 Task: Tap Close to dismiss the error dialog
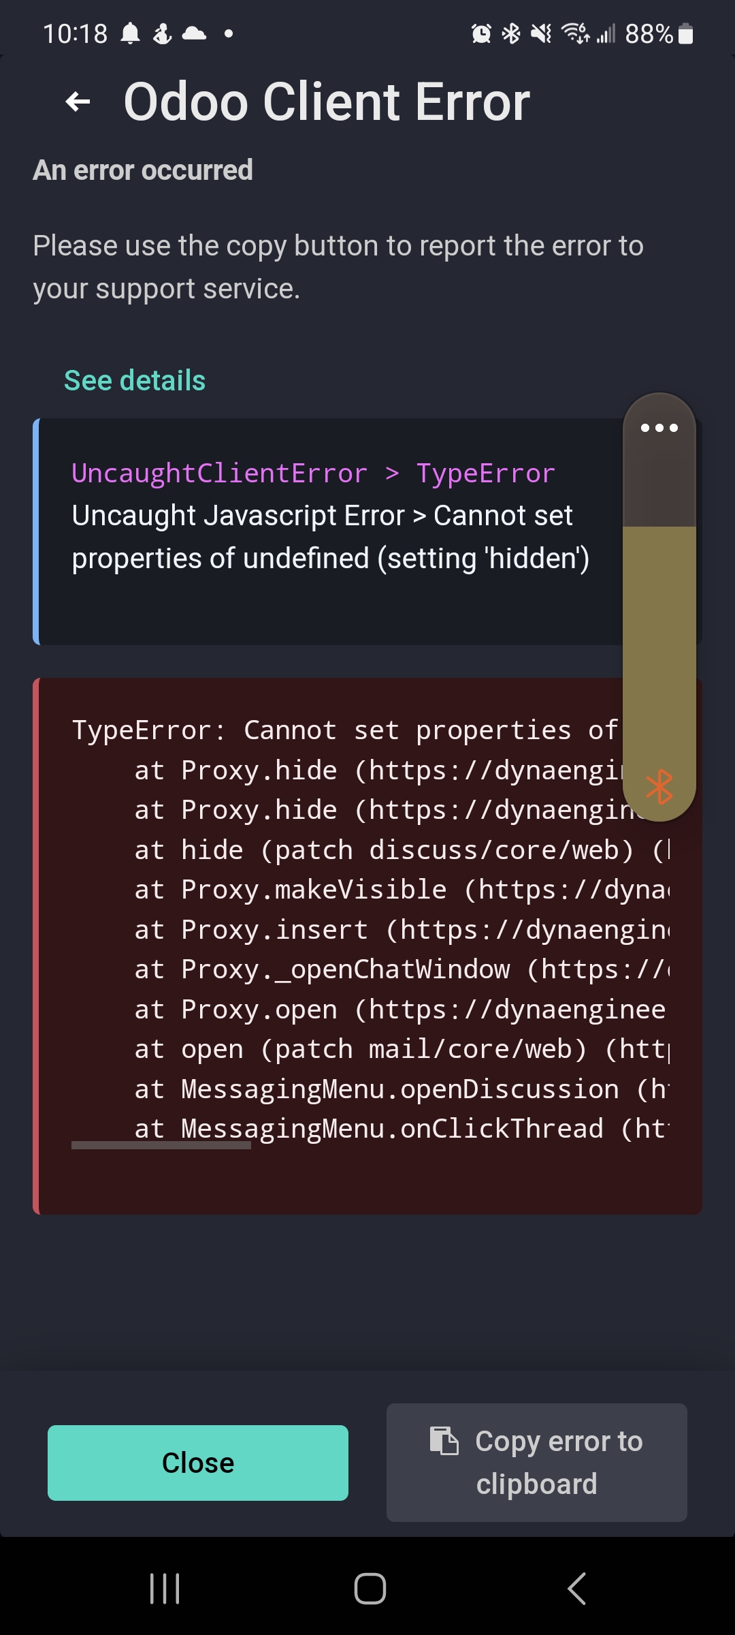pos(197,1462)
